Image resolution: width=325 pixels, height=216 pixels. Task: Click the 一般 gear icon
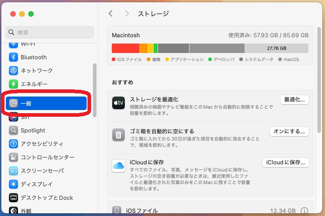(13, 103)
